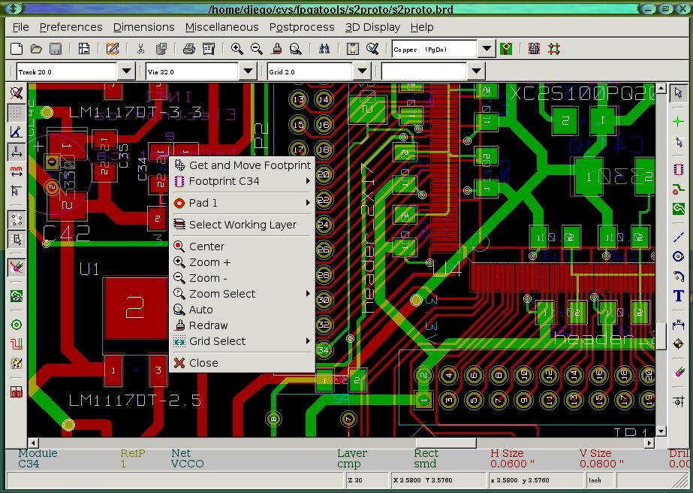This screenshot has width=693, height=493.
Task: Read the netlist with the netlist icon
Action: (353, 49)
